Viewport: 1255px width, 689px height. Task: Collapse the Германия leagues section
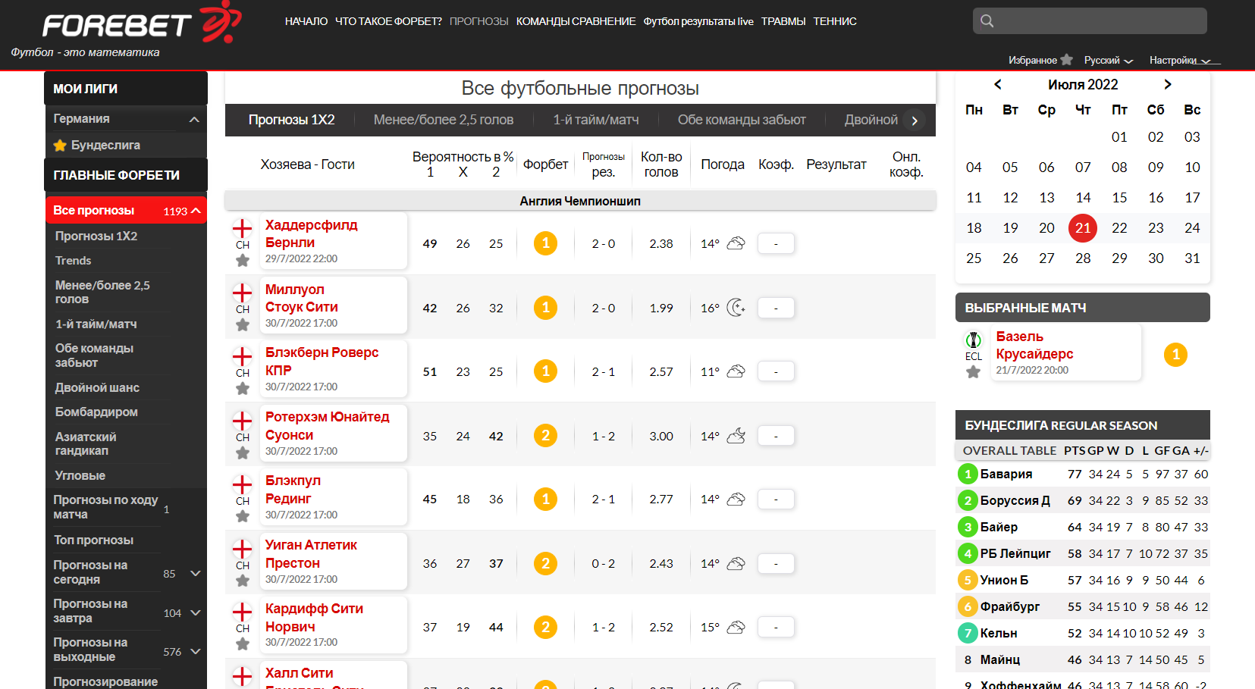[194, 119]
